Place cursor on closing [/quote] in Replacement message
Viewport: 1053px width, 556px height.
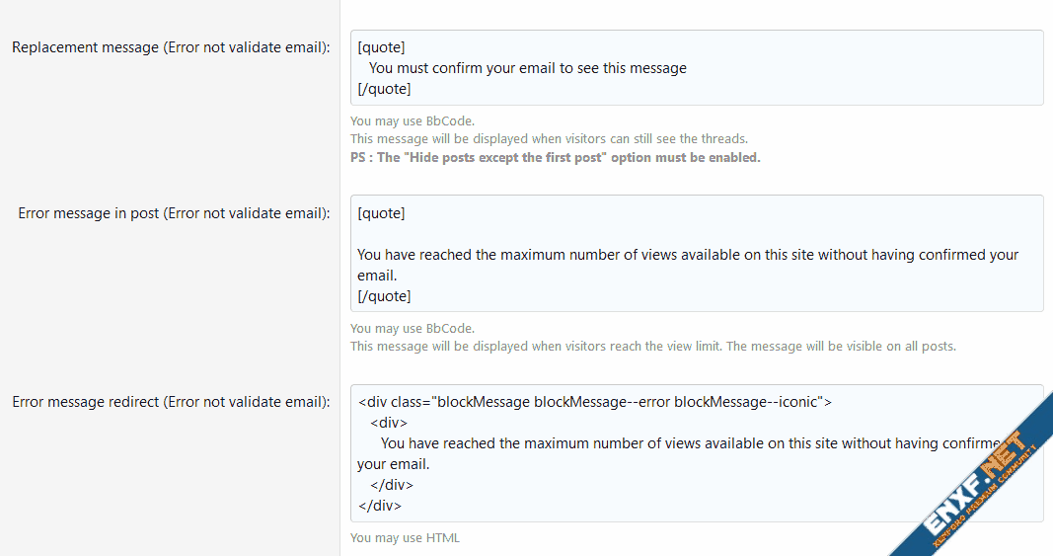click(x=384, y=89)
